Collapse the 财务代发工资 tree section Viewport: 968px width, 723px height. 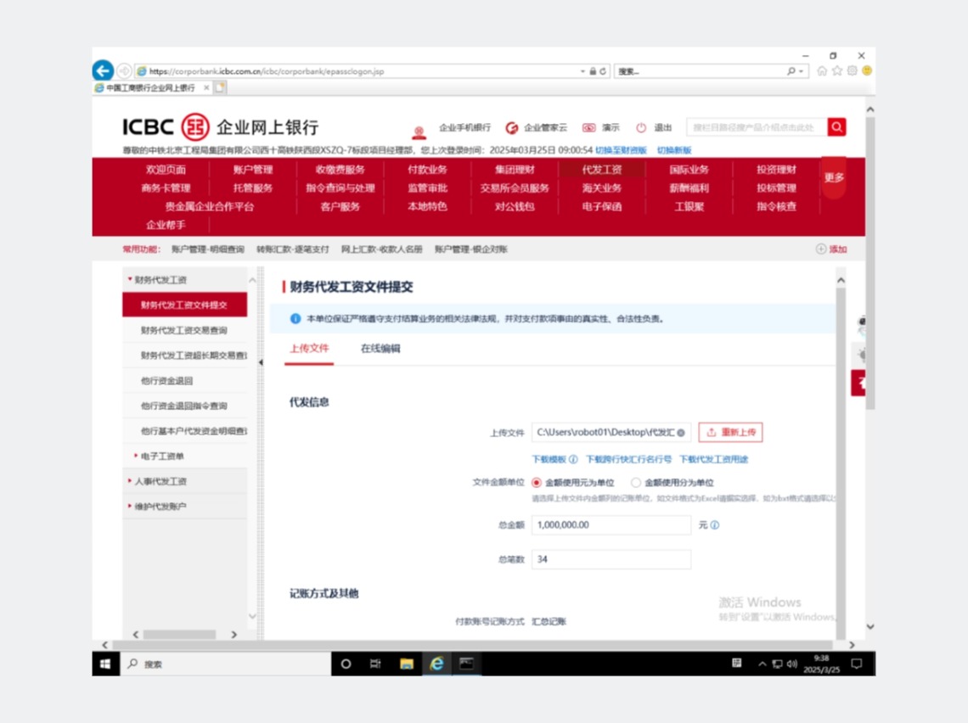[x=130, y=279]
